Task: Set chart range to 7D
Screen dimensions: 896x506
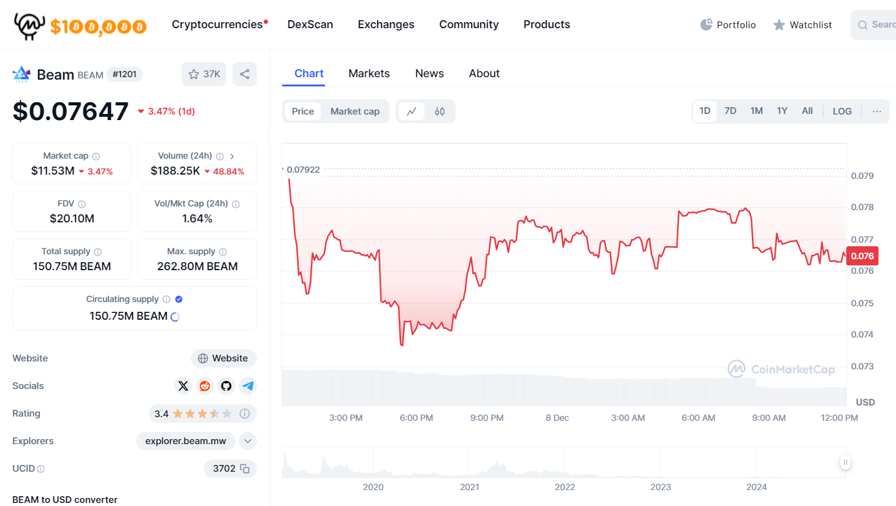Action: (x=730, y=111)
